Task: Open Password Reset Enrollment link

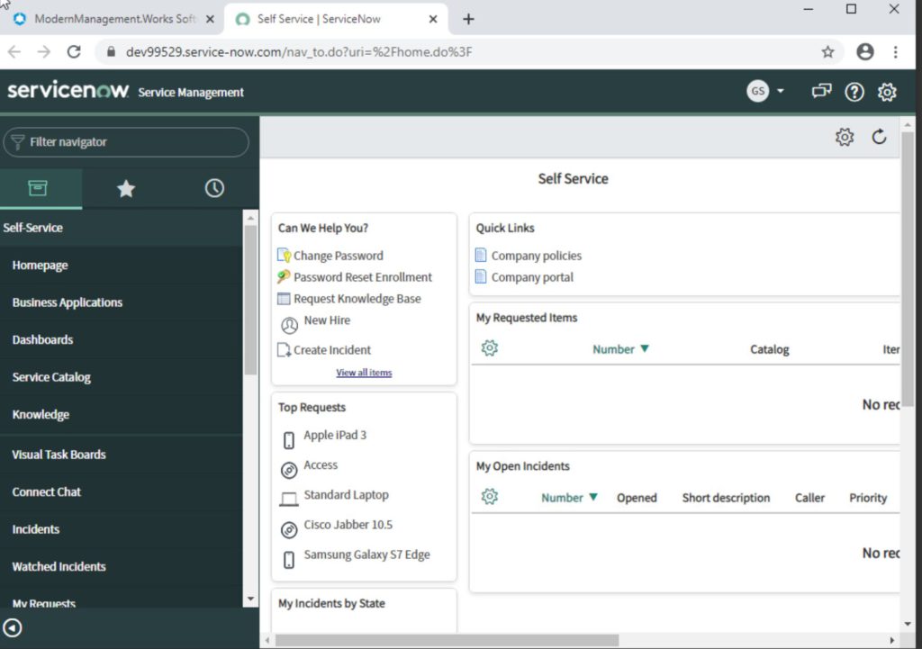Action: pos(363,277)
